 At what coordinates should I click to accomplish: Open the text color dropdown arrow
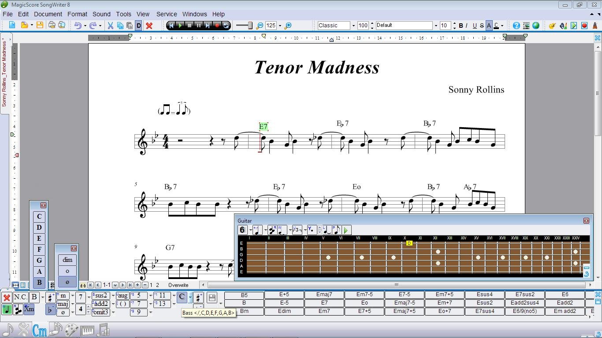tap(502, 26)
